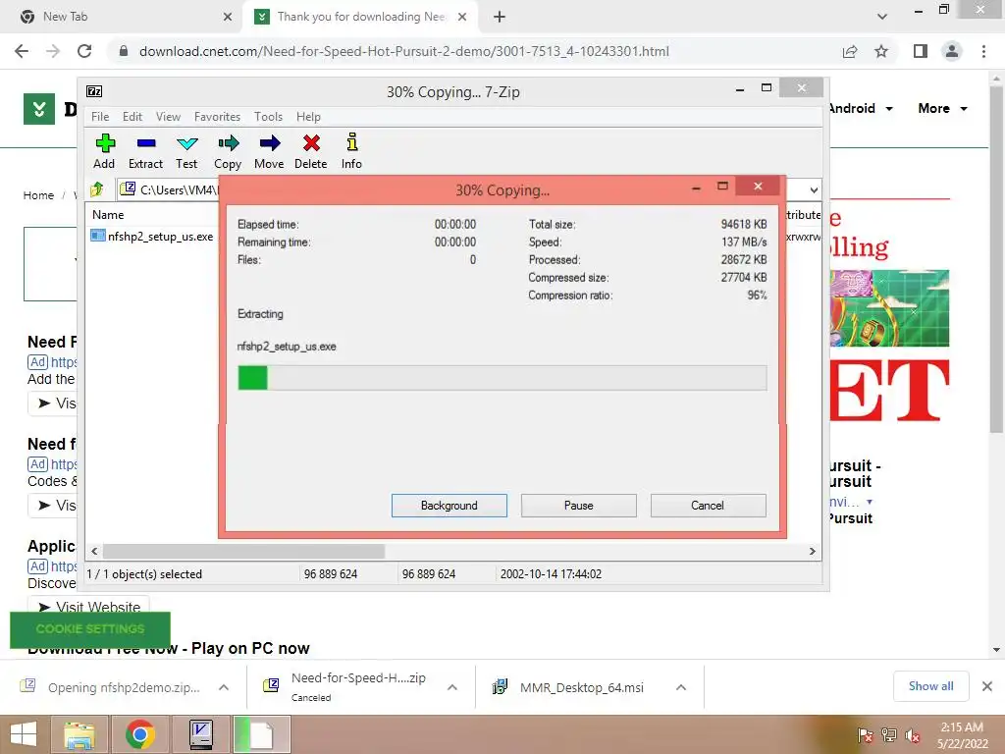Click the Chrome address bar URL
This screenshot has width=1005, height=754.
tap(403, 51)
